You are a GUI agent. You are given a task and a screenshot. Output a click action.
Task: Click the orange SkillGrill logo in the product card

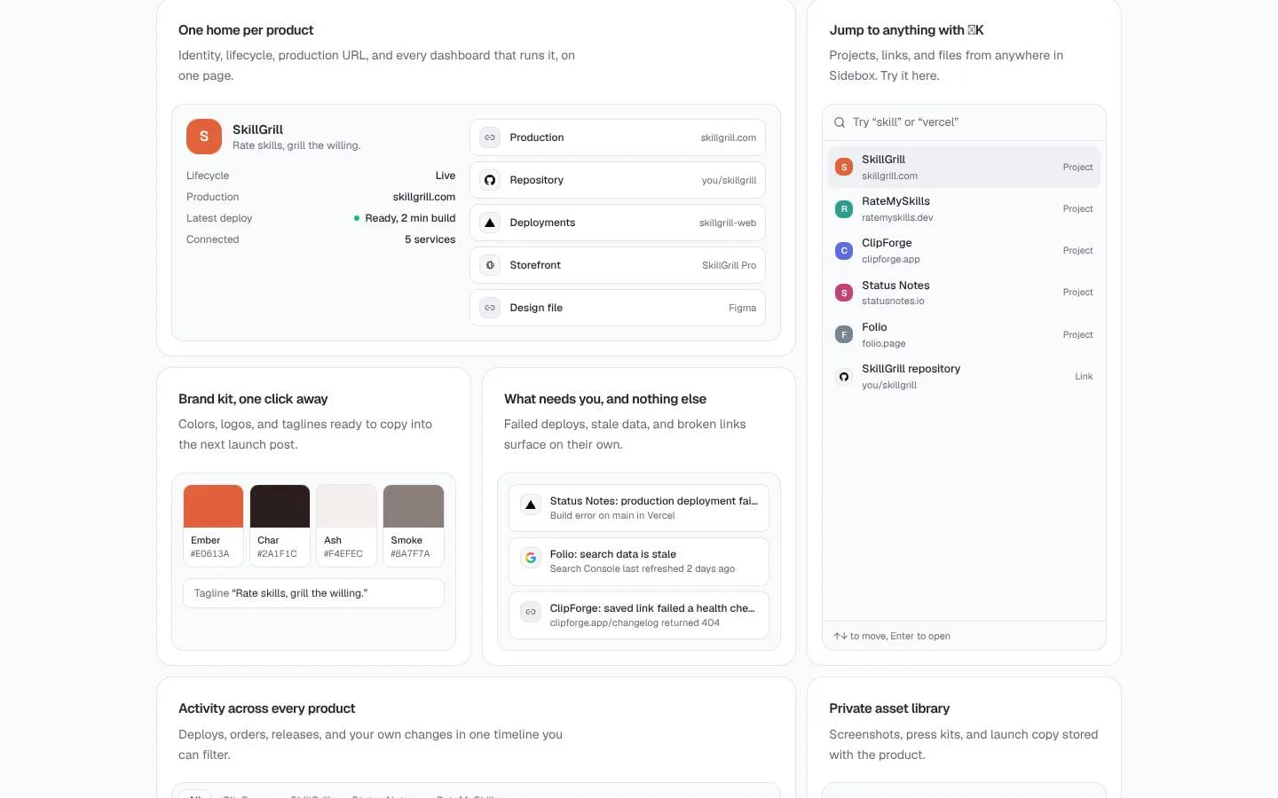204,137
